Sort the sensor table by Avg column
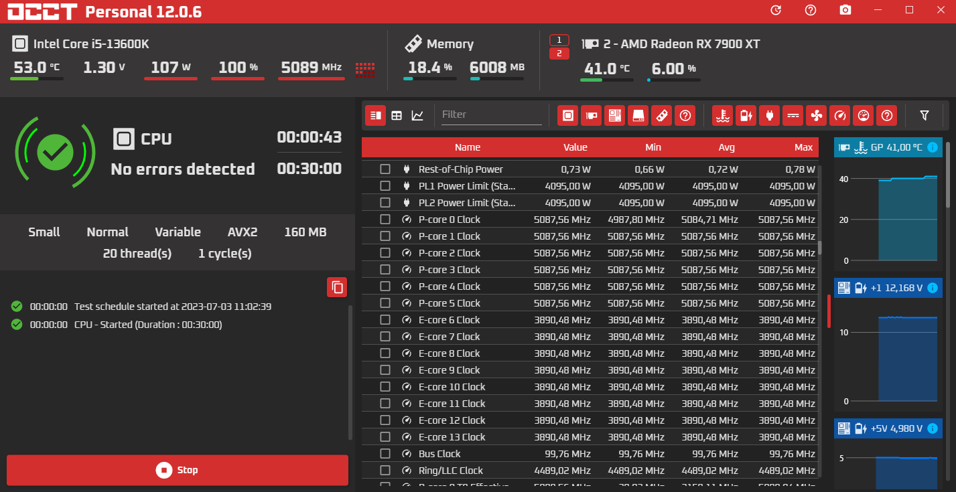This screenshot has height=492, width=956. (726, 147)
